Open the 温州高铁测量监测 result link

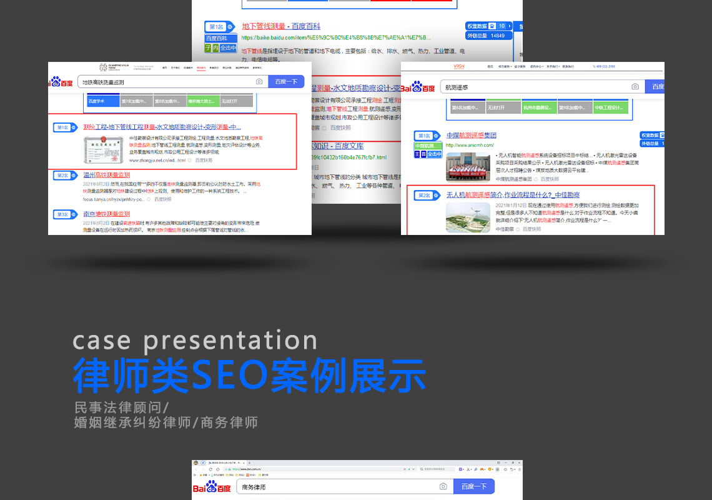(107, 175)
